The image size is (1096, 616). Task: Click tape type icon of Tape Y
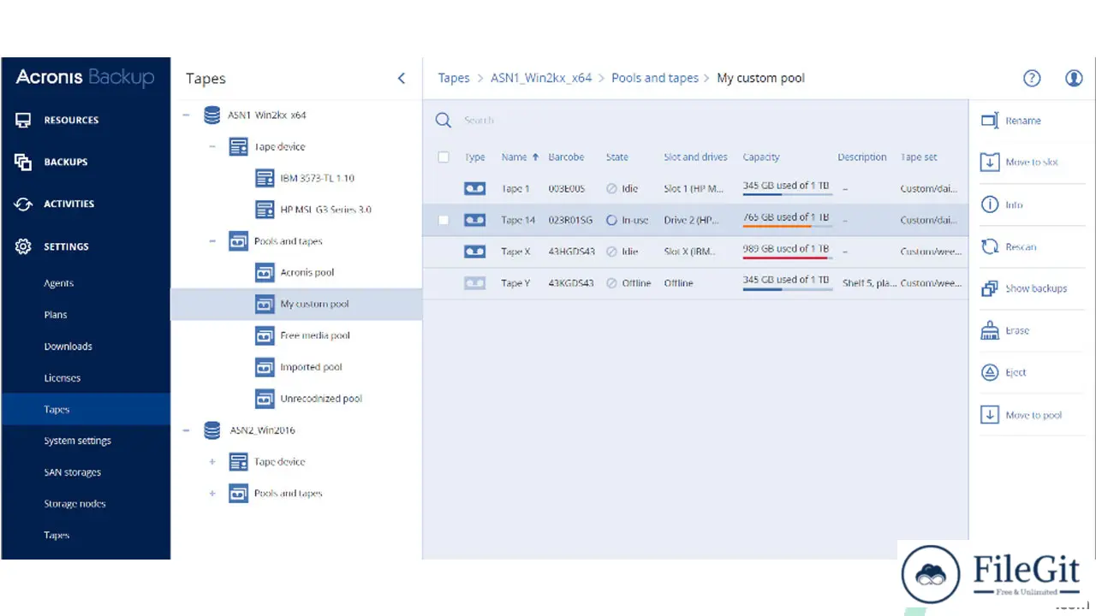point(474,283)
